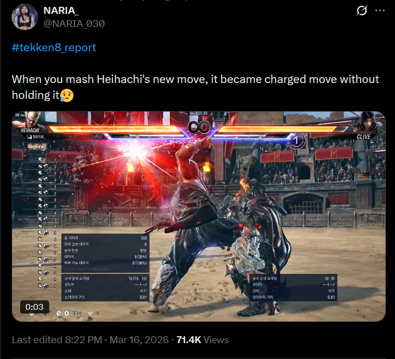Open the #tekken8_report hashtag link
The width and height of the screenshot is (395, 359).
pos(54,48)
